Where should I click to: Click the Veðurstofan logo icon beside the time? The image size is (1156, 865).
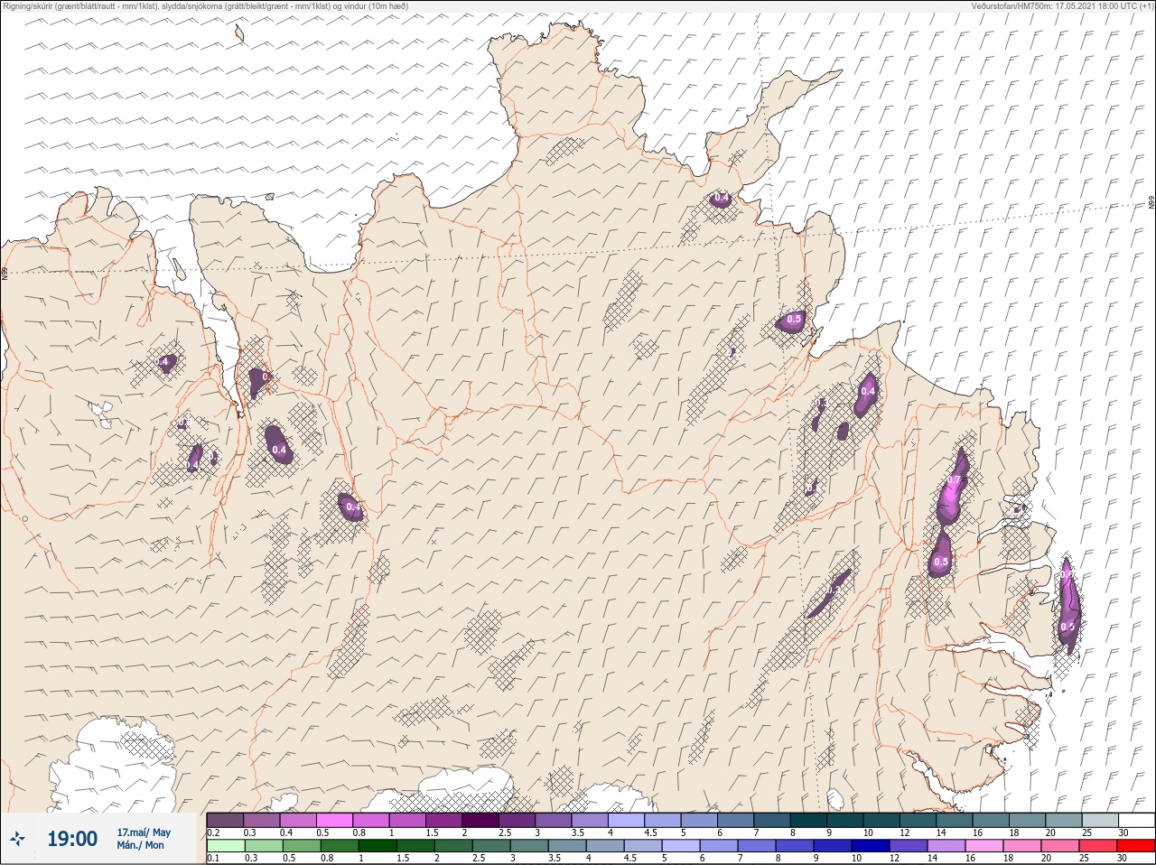(17, 839)
